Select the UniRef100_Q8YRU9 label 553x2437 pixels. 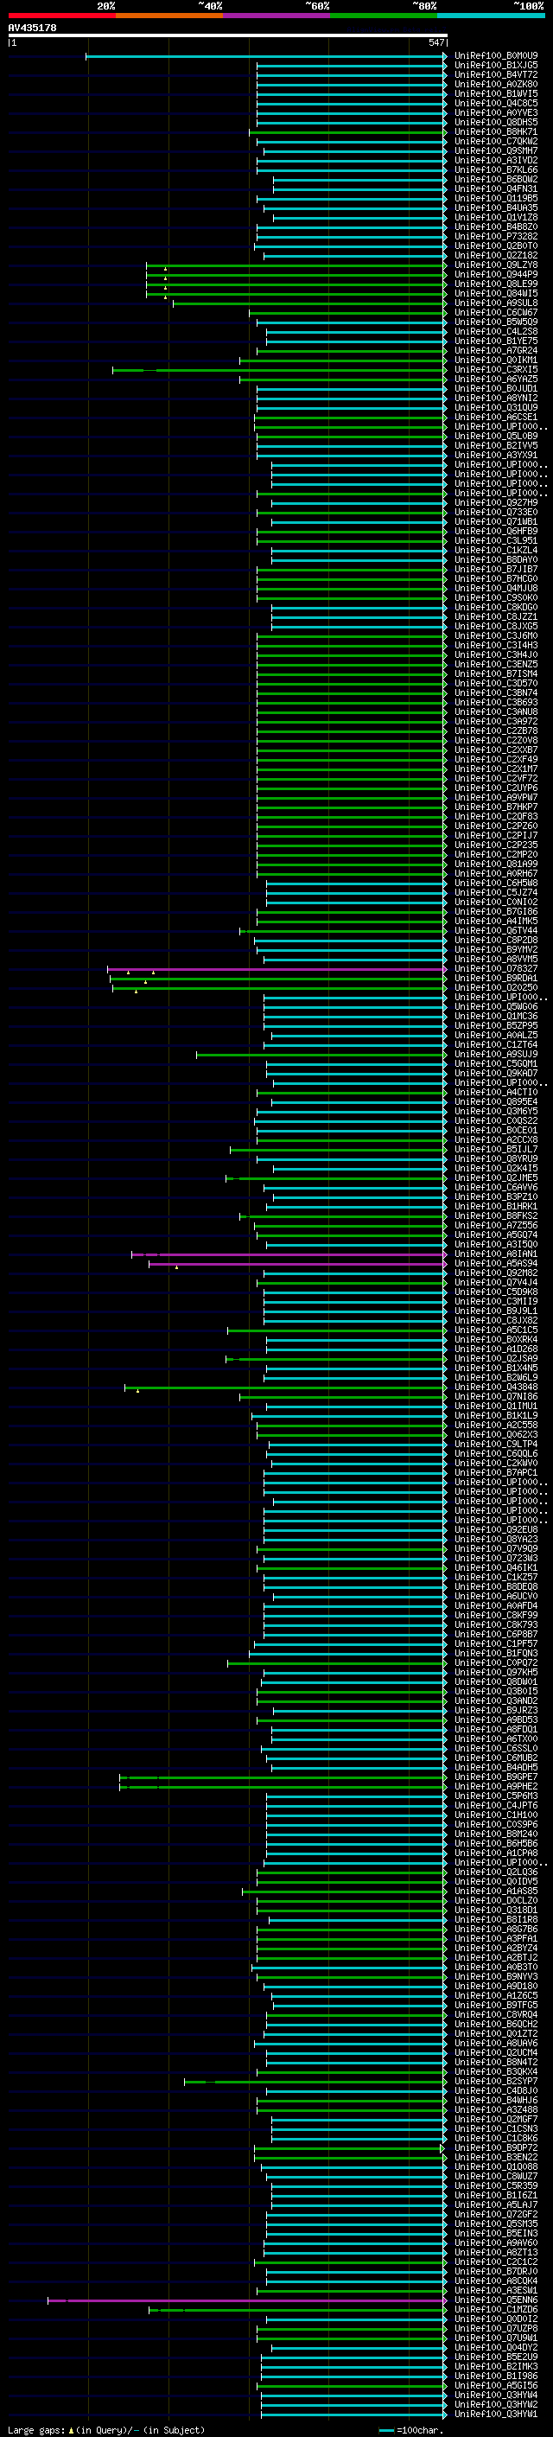click(x=496, y=1159)
